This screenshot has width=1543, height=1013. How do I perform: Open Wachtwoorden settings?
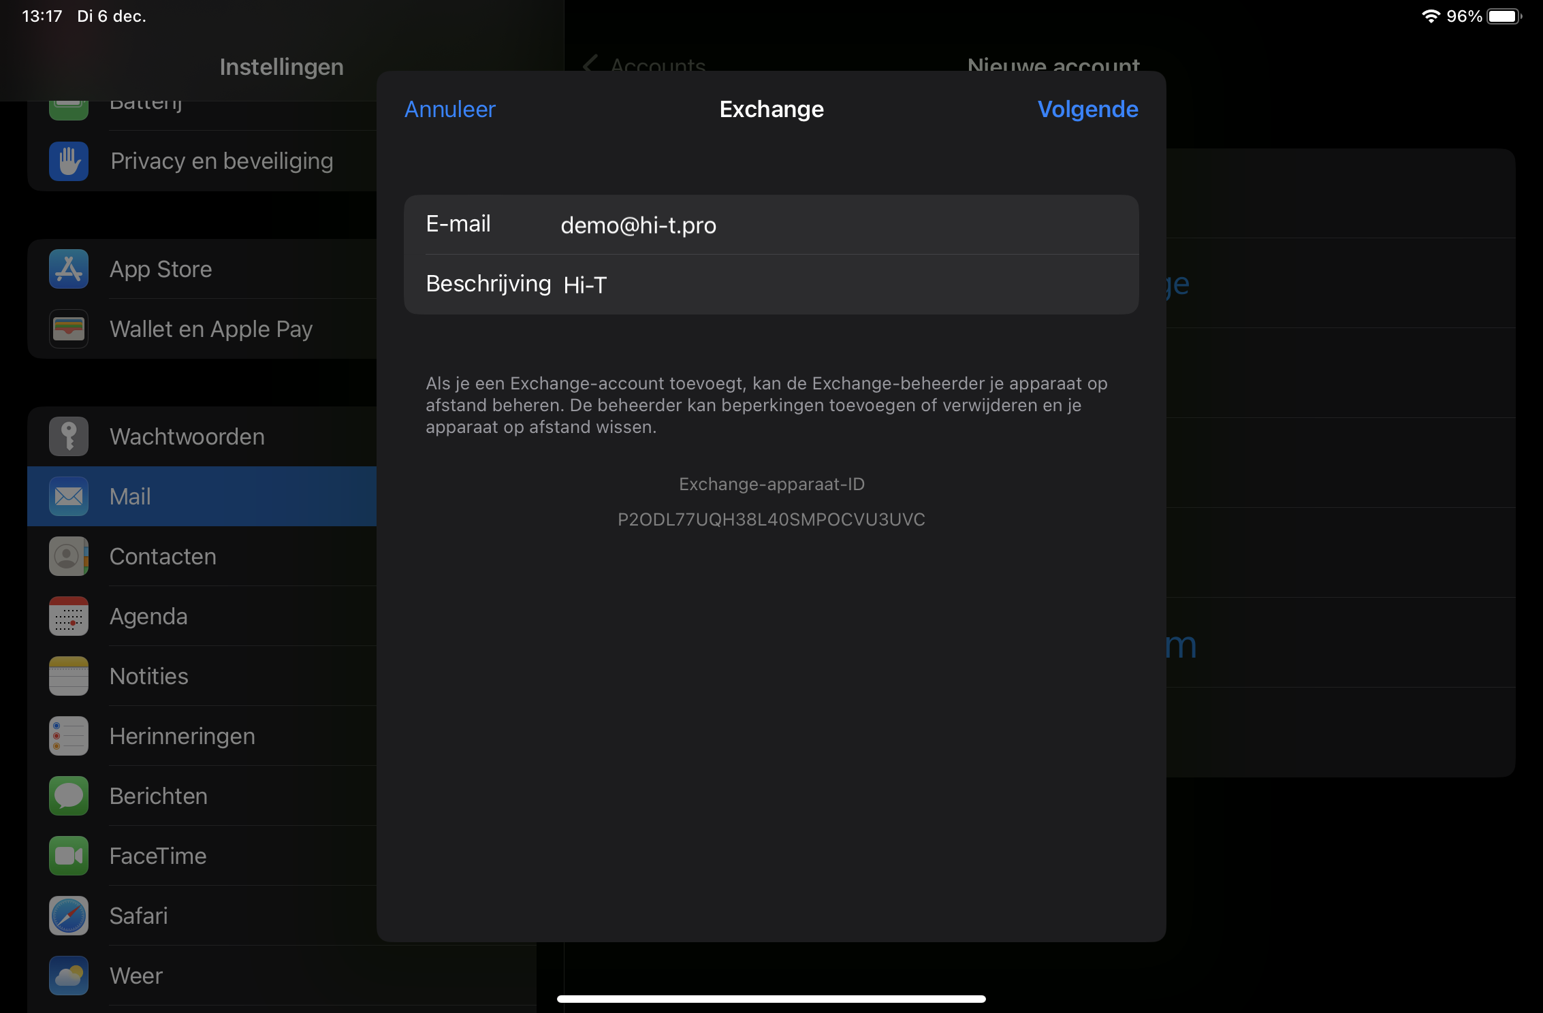202,436
